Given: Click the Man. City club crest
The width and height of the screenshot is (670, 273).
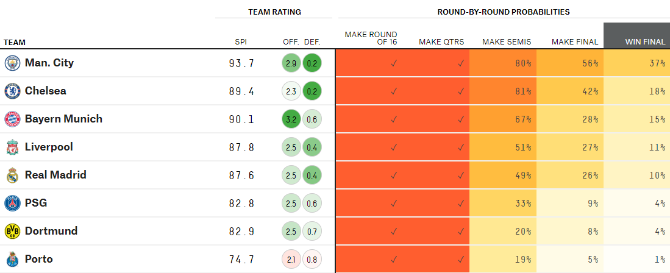Looking at the screenshot, I should pyautogui.click(x=12, y=63).
